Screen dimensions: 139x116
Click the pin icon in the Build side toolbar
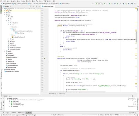point(4,106)
